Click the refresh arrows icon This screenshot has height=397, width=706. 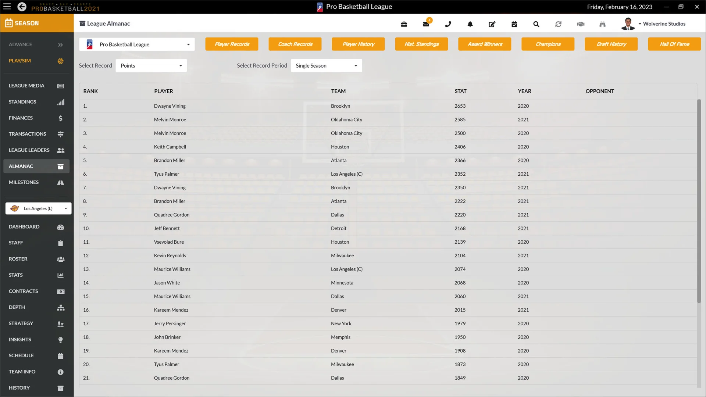coord(558,24)
